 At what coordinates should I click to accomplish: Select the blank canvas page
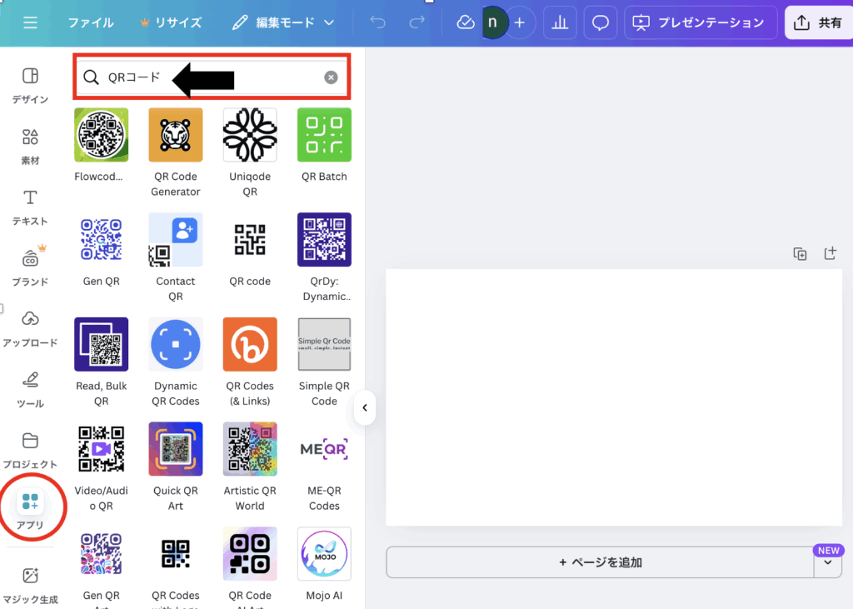pyautogui.click(x=614, y=397)
